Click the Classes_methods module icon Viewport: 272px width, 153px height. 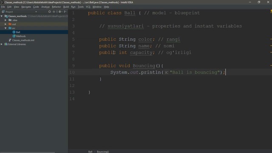click(6, 16)
